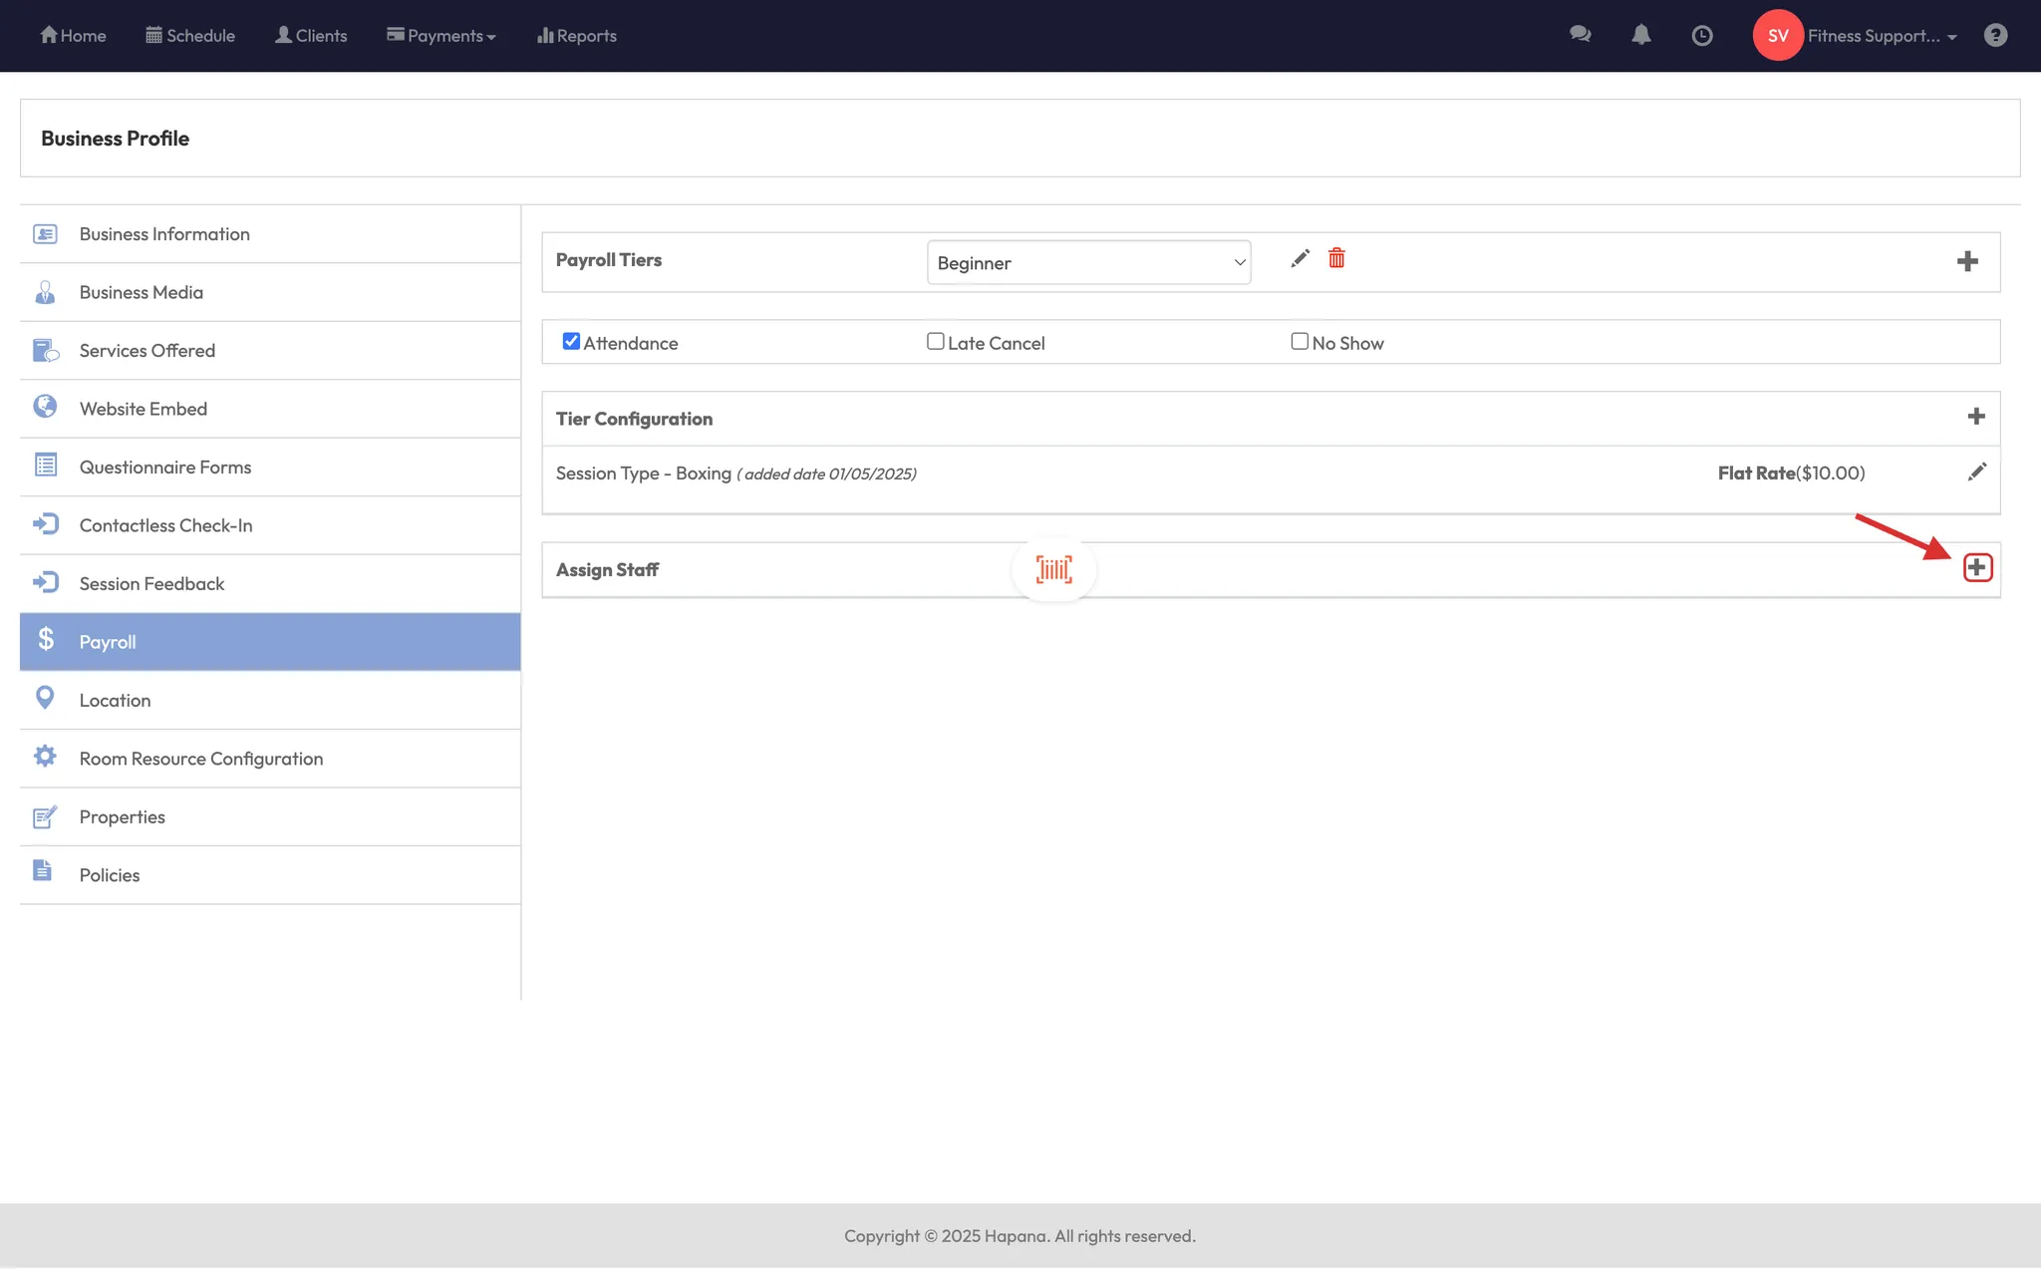
Task: Open Business Information in the sidebar
Action: pyautogui.click(x=164, y=234)
